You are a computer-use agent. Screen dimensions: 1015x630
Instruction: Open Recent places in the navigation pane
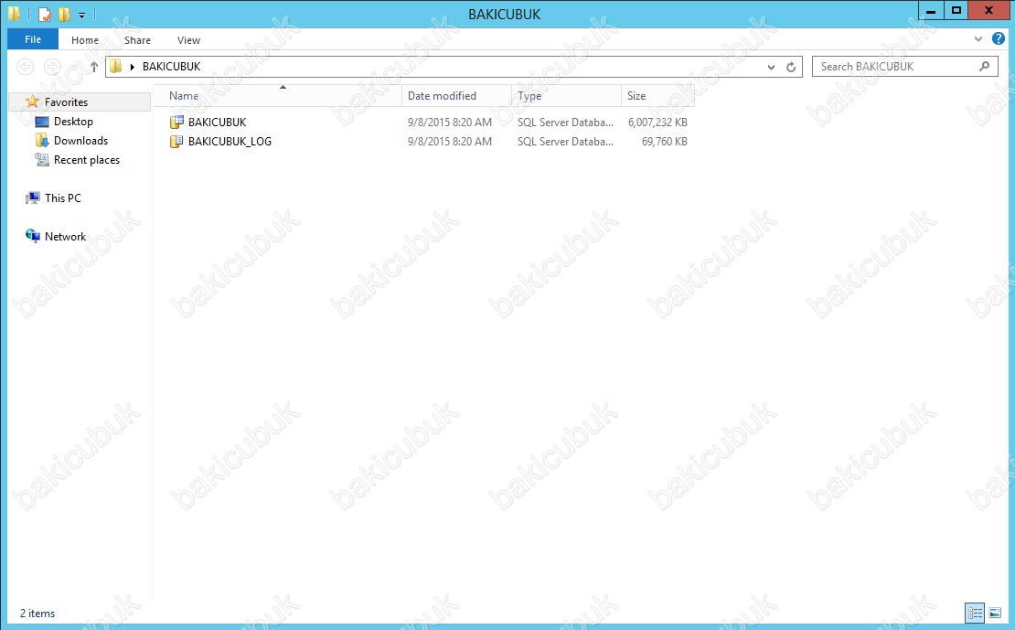tap(87, 160)
